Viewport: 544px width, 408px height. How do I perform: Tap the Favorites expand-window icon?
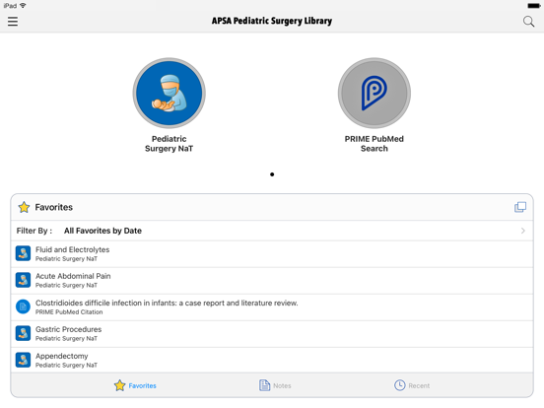pyautogui.click(x=520, y=207)
